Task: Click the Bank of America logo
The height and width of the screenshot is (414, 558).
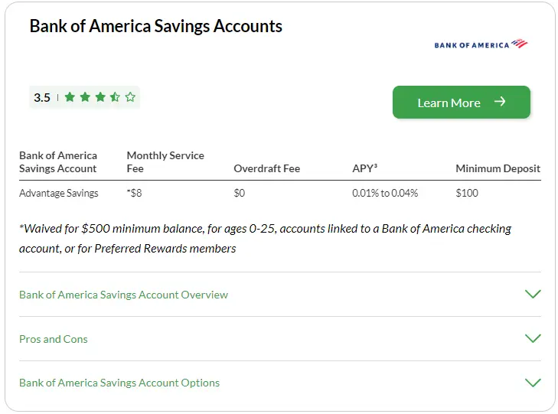Action: pos(481,44)
